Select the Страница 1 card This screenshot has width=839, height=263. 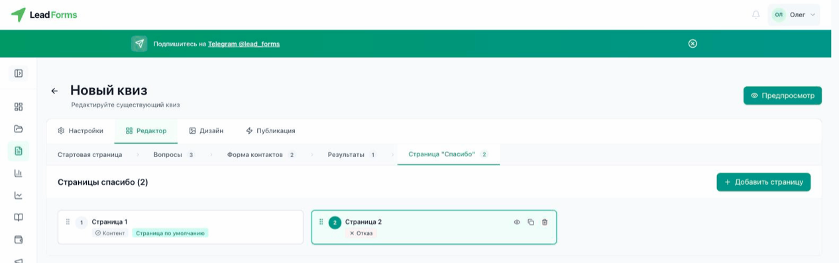(x=180, y=227)
